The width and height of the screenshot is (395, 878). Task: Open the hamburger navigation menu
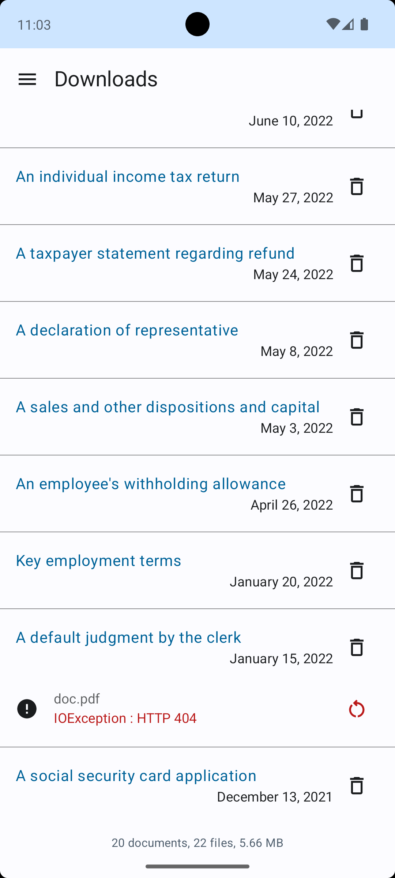coord(27,79)
